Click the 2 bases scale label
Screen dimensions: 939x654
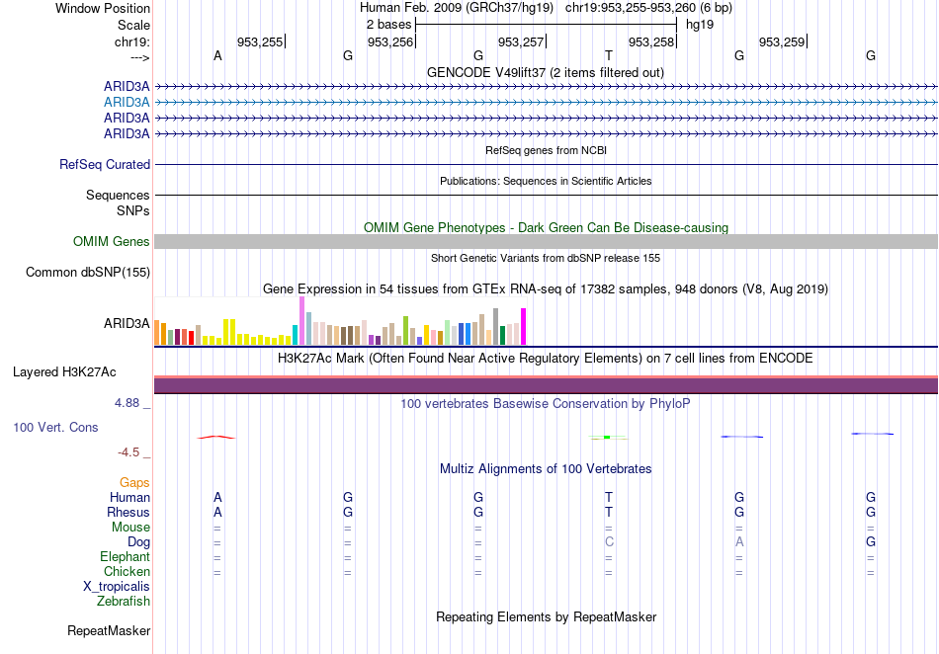[x=388, y=25]
